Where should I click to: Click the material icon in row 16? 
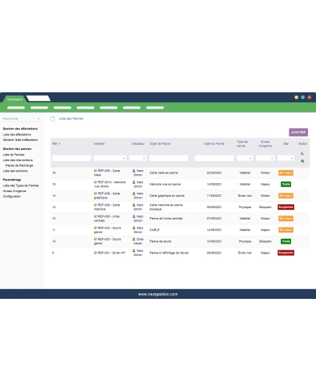96,171
